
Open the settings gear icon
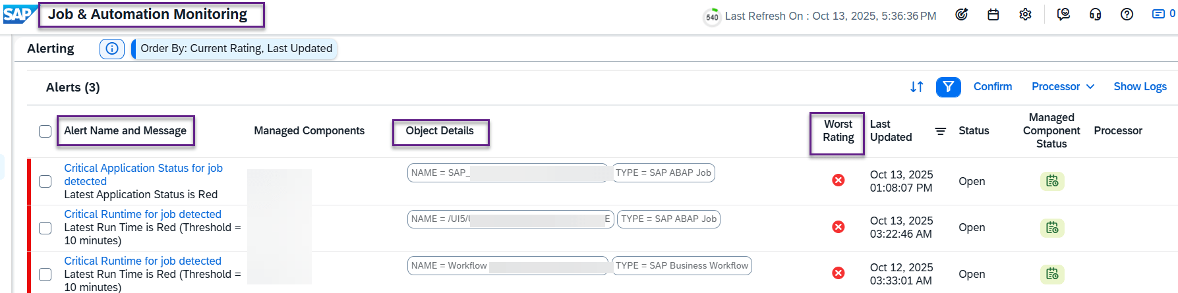(x=1025, y=14)
